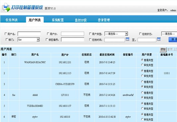Click the awefwaefaf confidential number cell
Image resolution: width=177 pixels, height=122 pixels.
pos(128,95)
